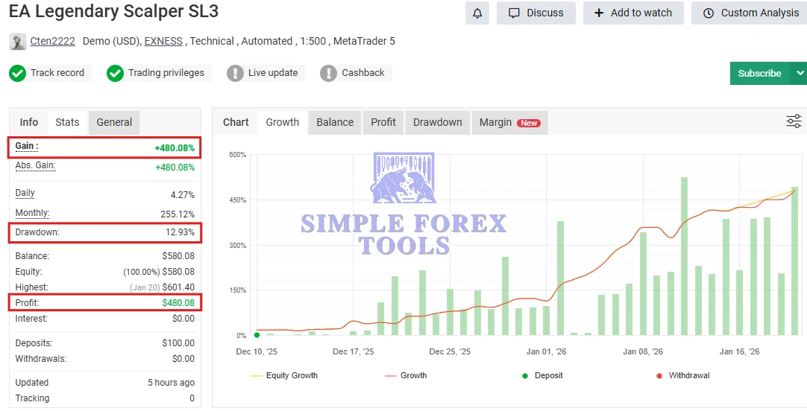Open chart settings sliders icon
Viewport: 807px width, 411px height.
click(794, 121)
